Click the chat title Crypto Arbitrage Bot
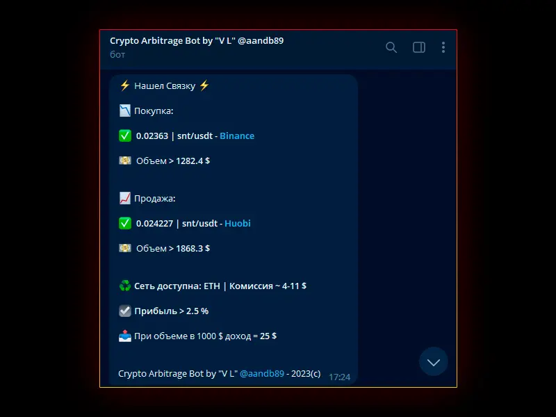This screenshot has height=417, width=556. pos(197,41)
